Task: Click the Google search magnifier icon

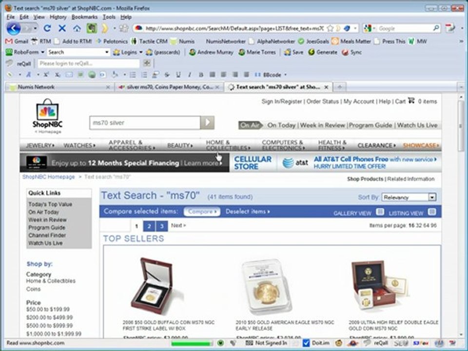Action: pyautogui.click(x=436, y=28)
